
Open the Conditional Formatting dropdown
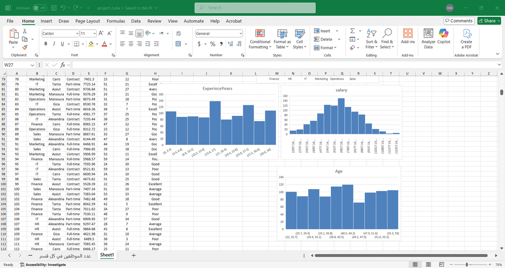[260, 38]
